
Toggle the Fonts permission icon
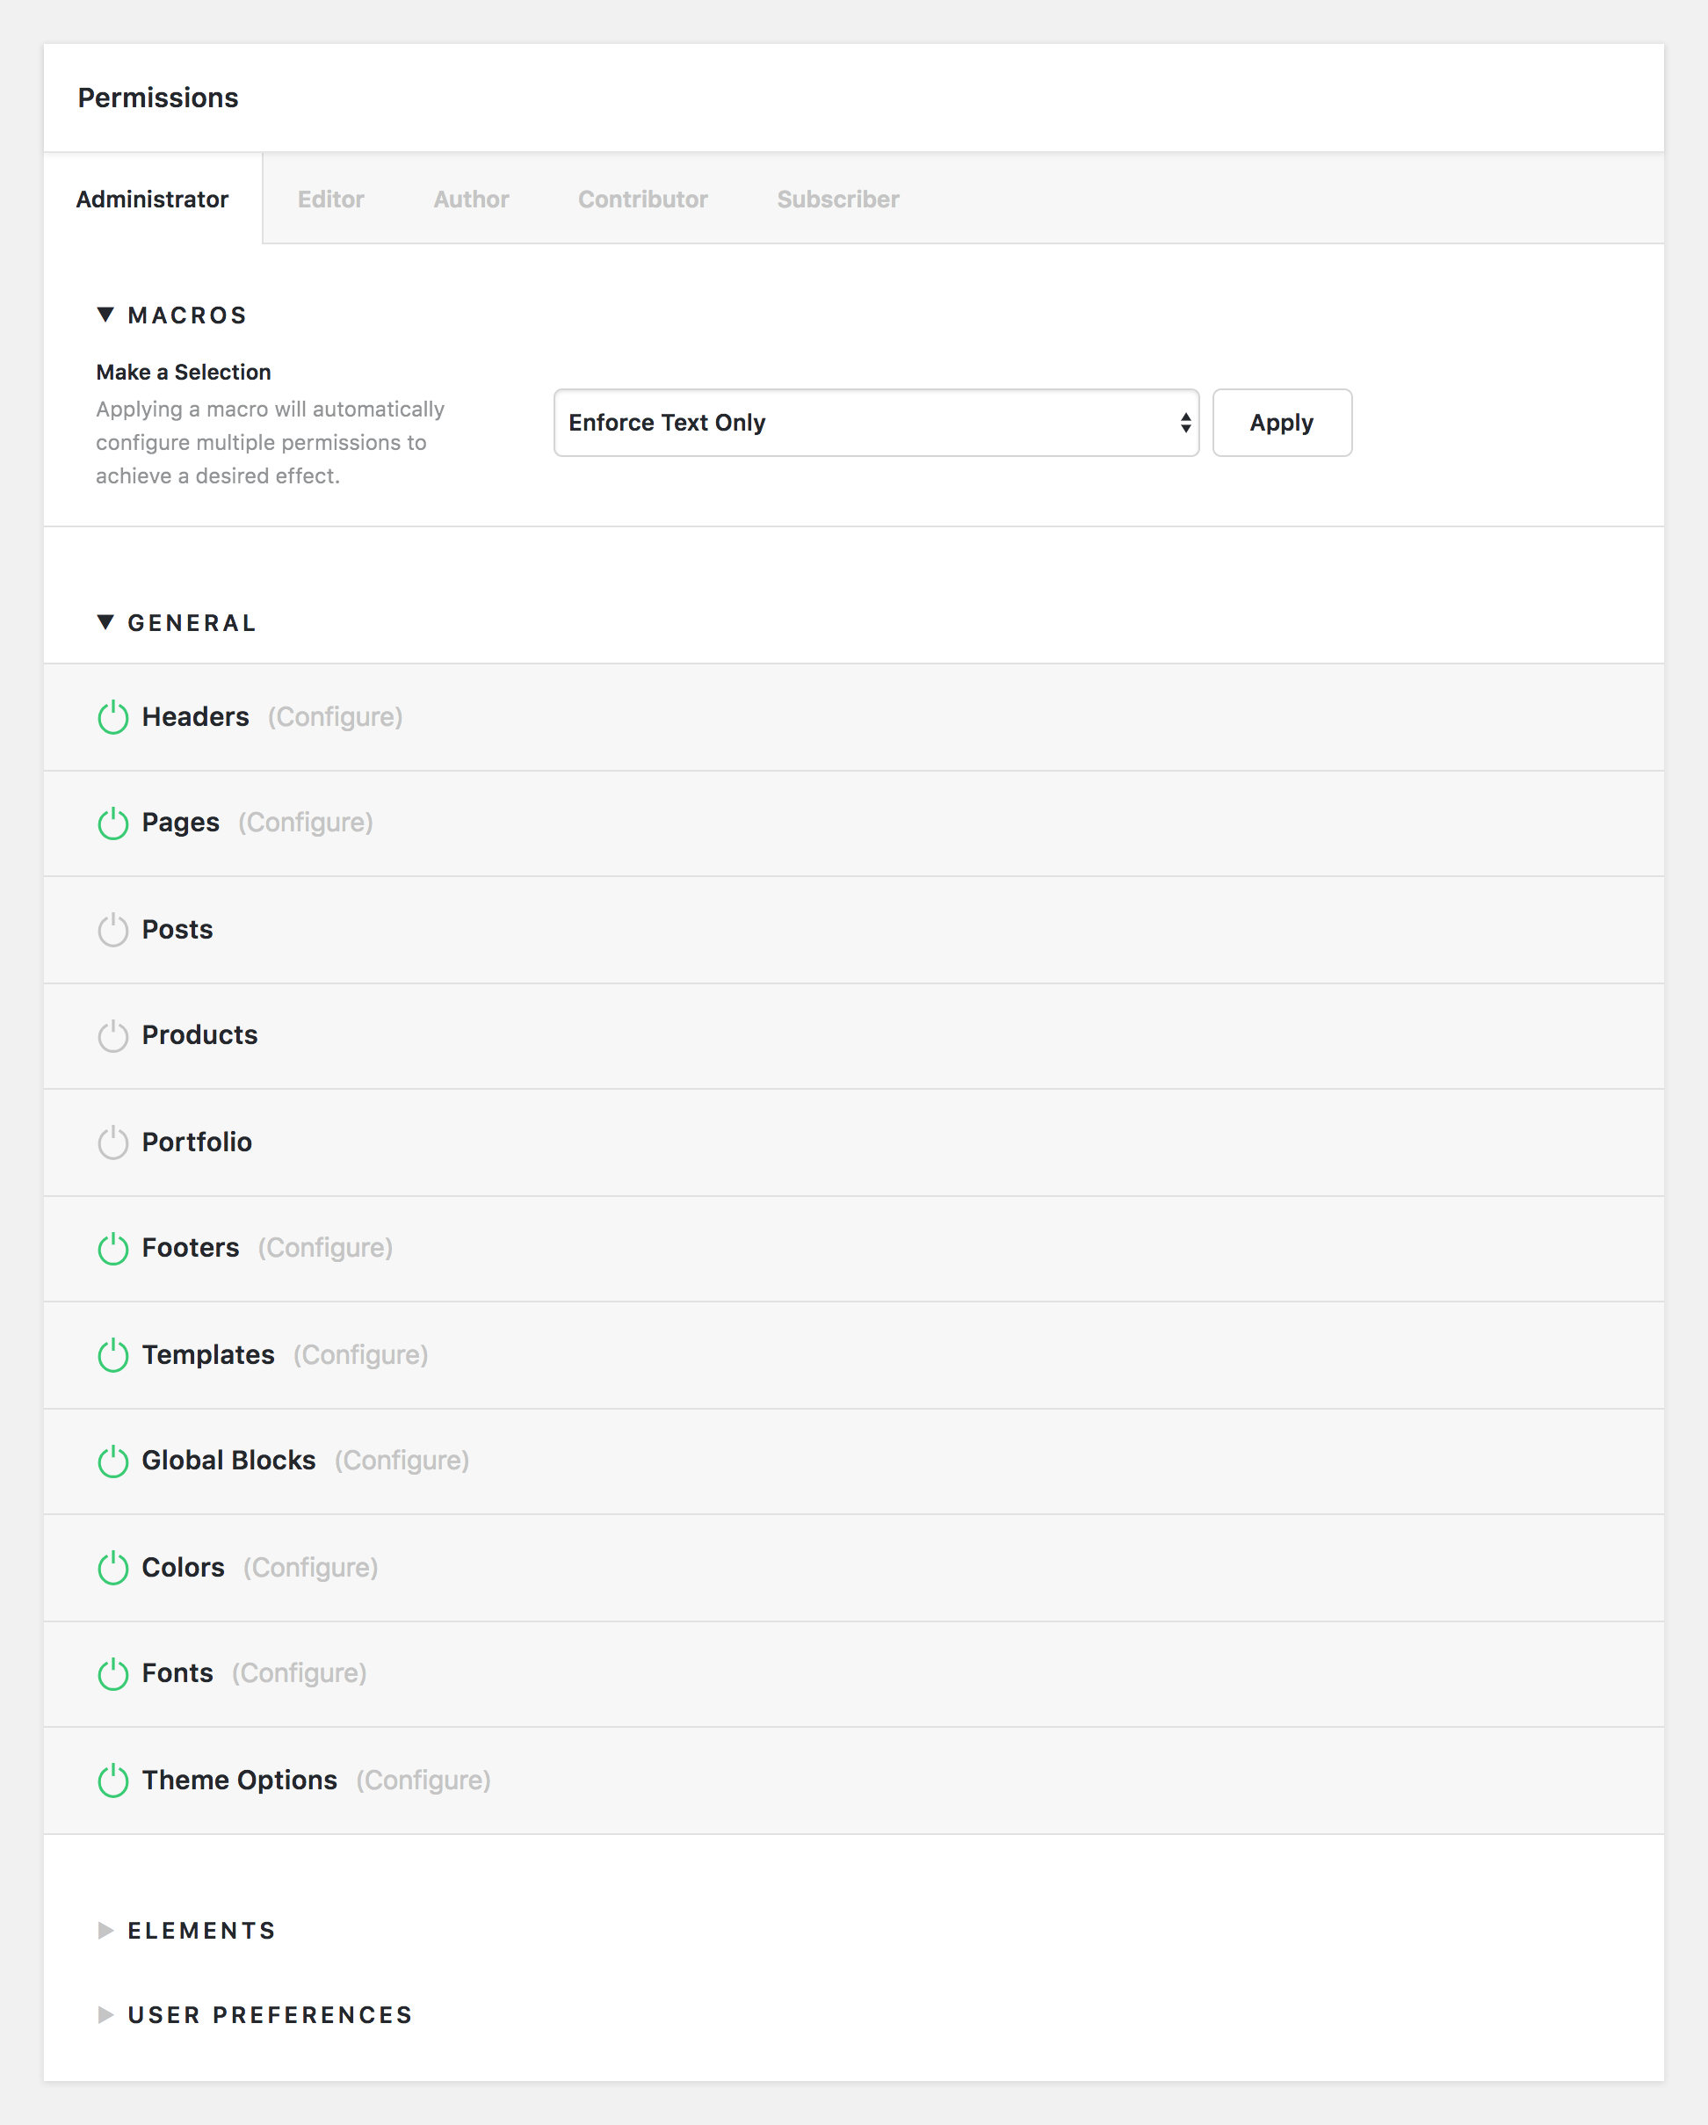point(115,1673)
